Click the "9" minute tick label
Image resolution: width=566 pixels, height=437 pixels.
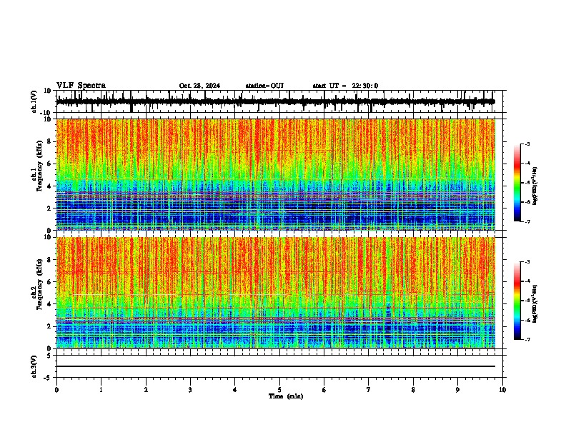pos(457,390)
